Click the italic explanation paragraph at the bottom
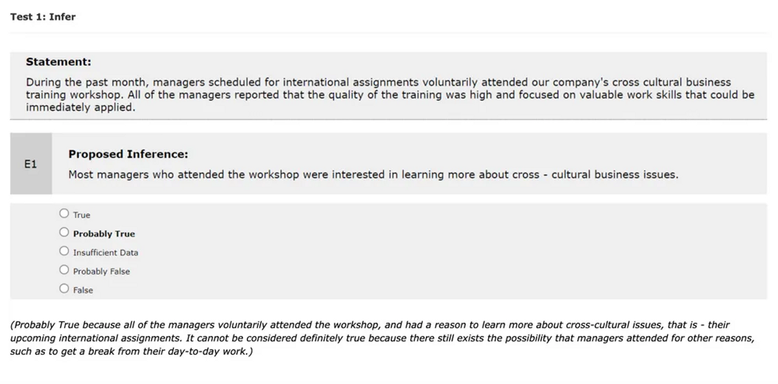The width and height of the screenshot is (778, 384). coord(383,338)
